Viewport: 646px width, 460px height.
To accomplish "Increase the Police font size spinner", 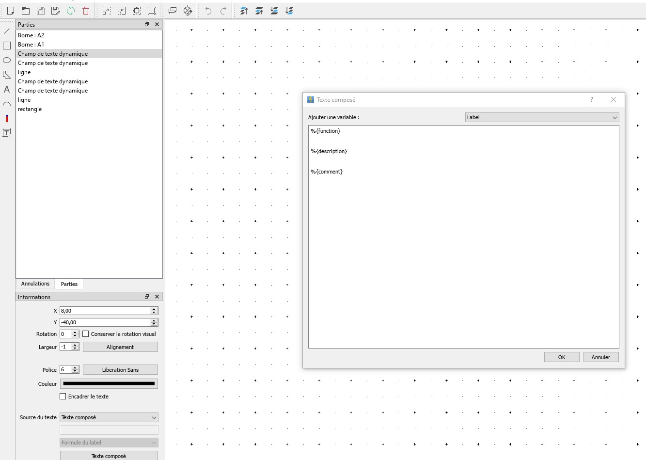I will (75, 368).
